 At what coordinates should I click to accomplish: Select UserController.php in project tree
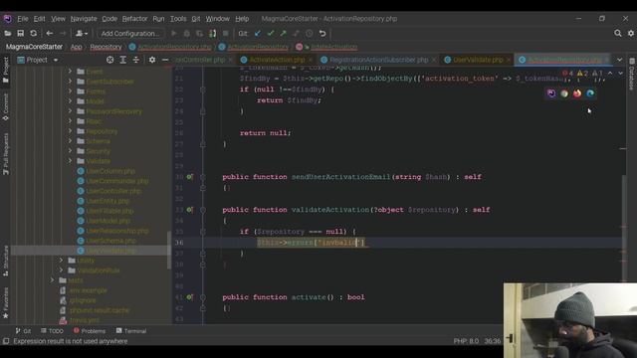tap(113, 191)
